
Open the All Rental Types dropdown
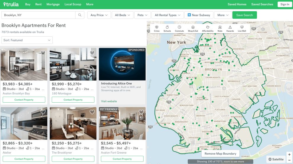pyautogui.click(x=168, y=15)
